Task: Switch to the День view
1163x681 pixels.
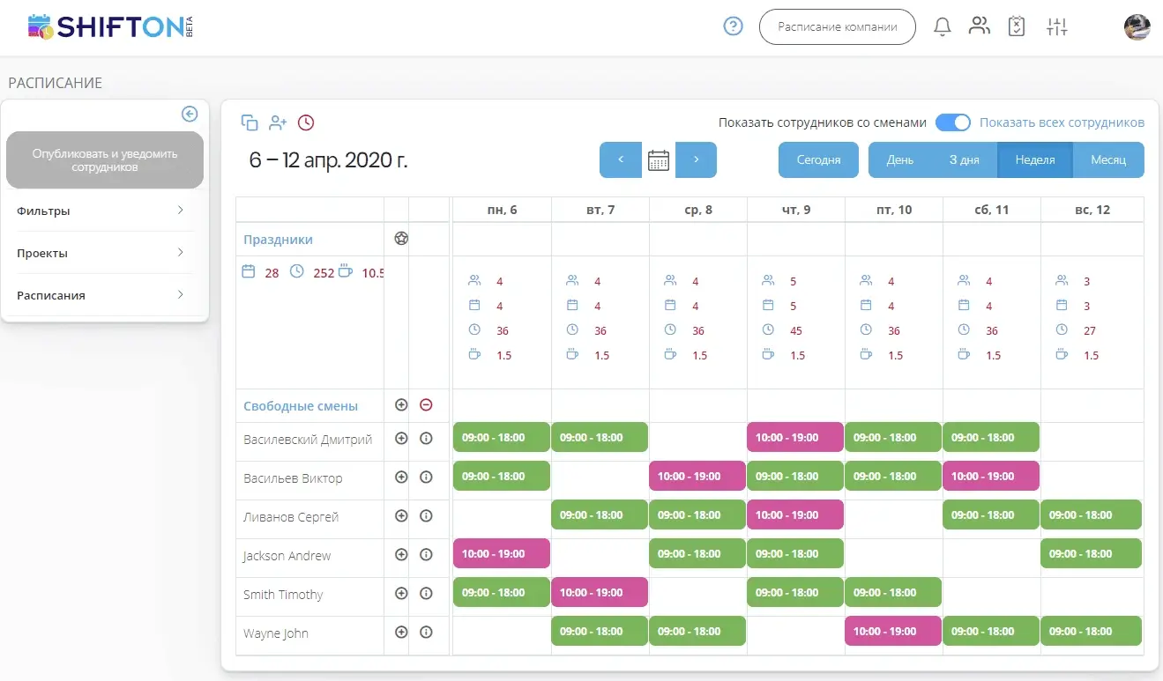Action: (x=899, y=160)
